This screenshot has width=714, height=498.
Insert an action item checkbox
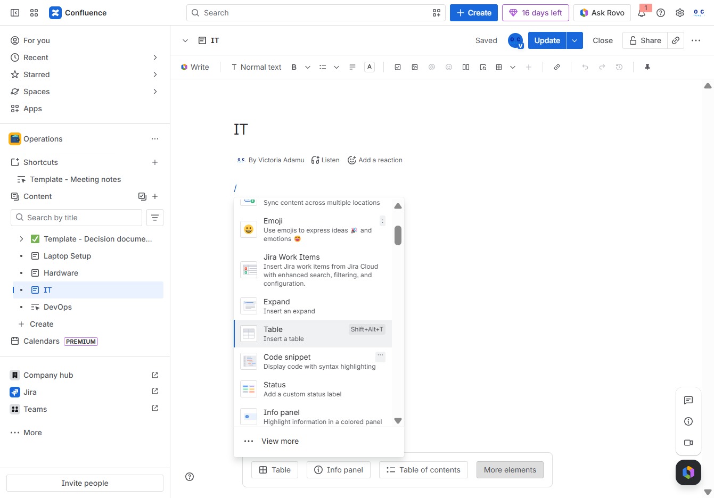click(x=398, y=67)
